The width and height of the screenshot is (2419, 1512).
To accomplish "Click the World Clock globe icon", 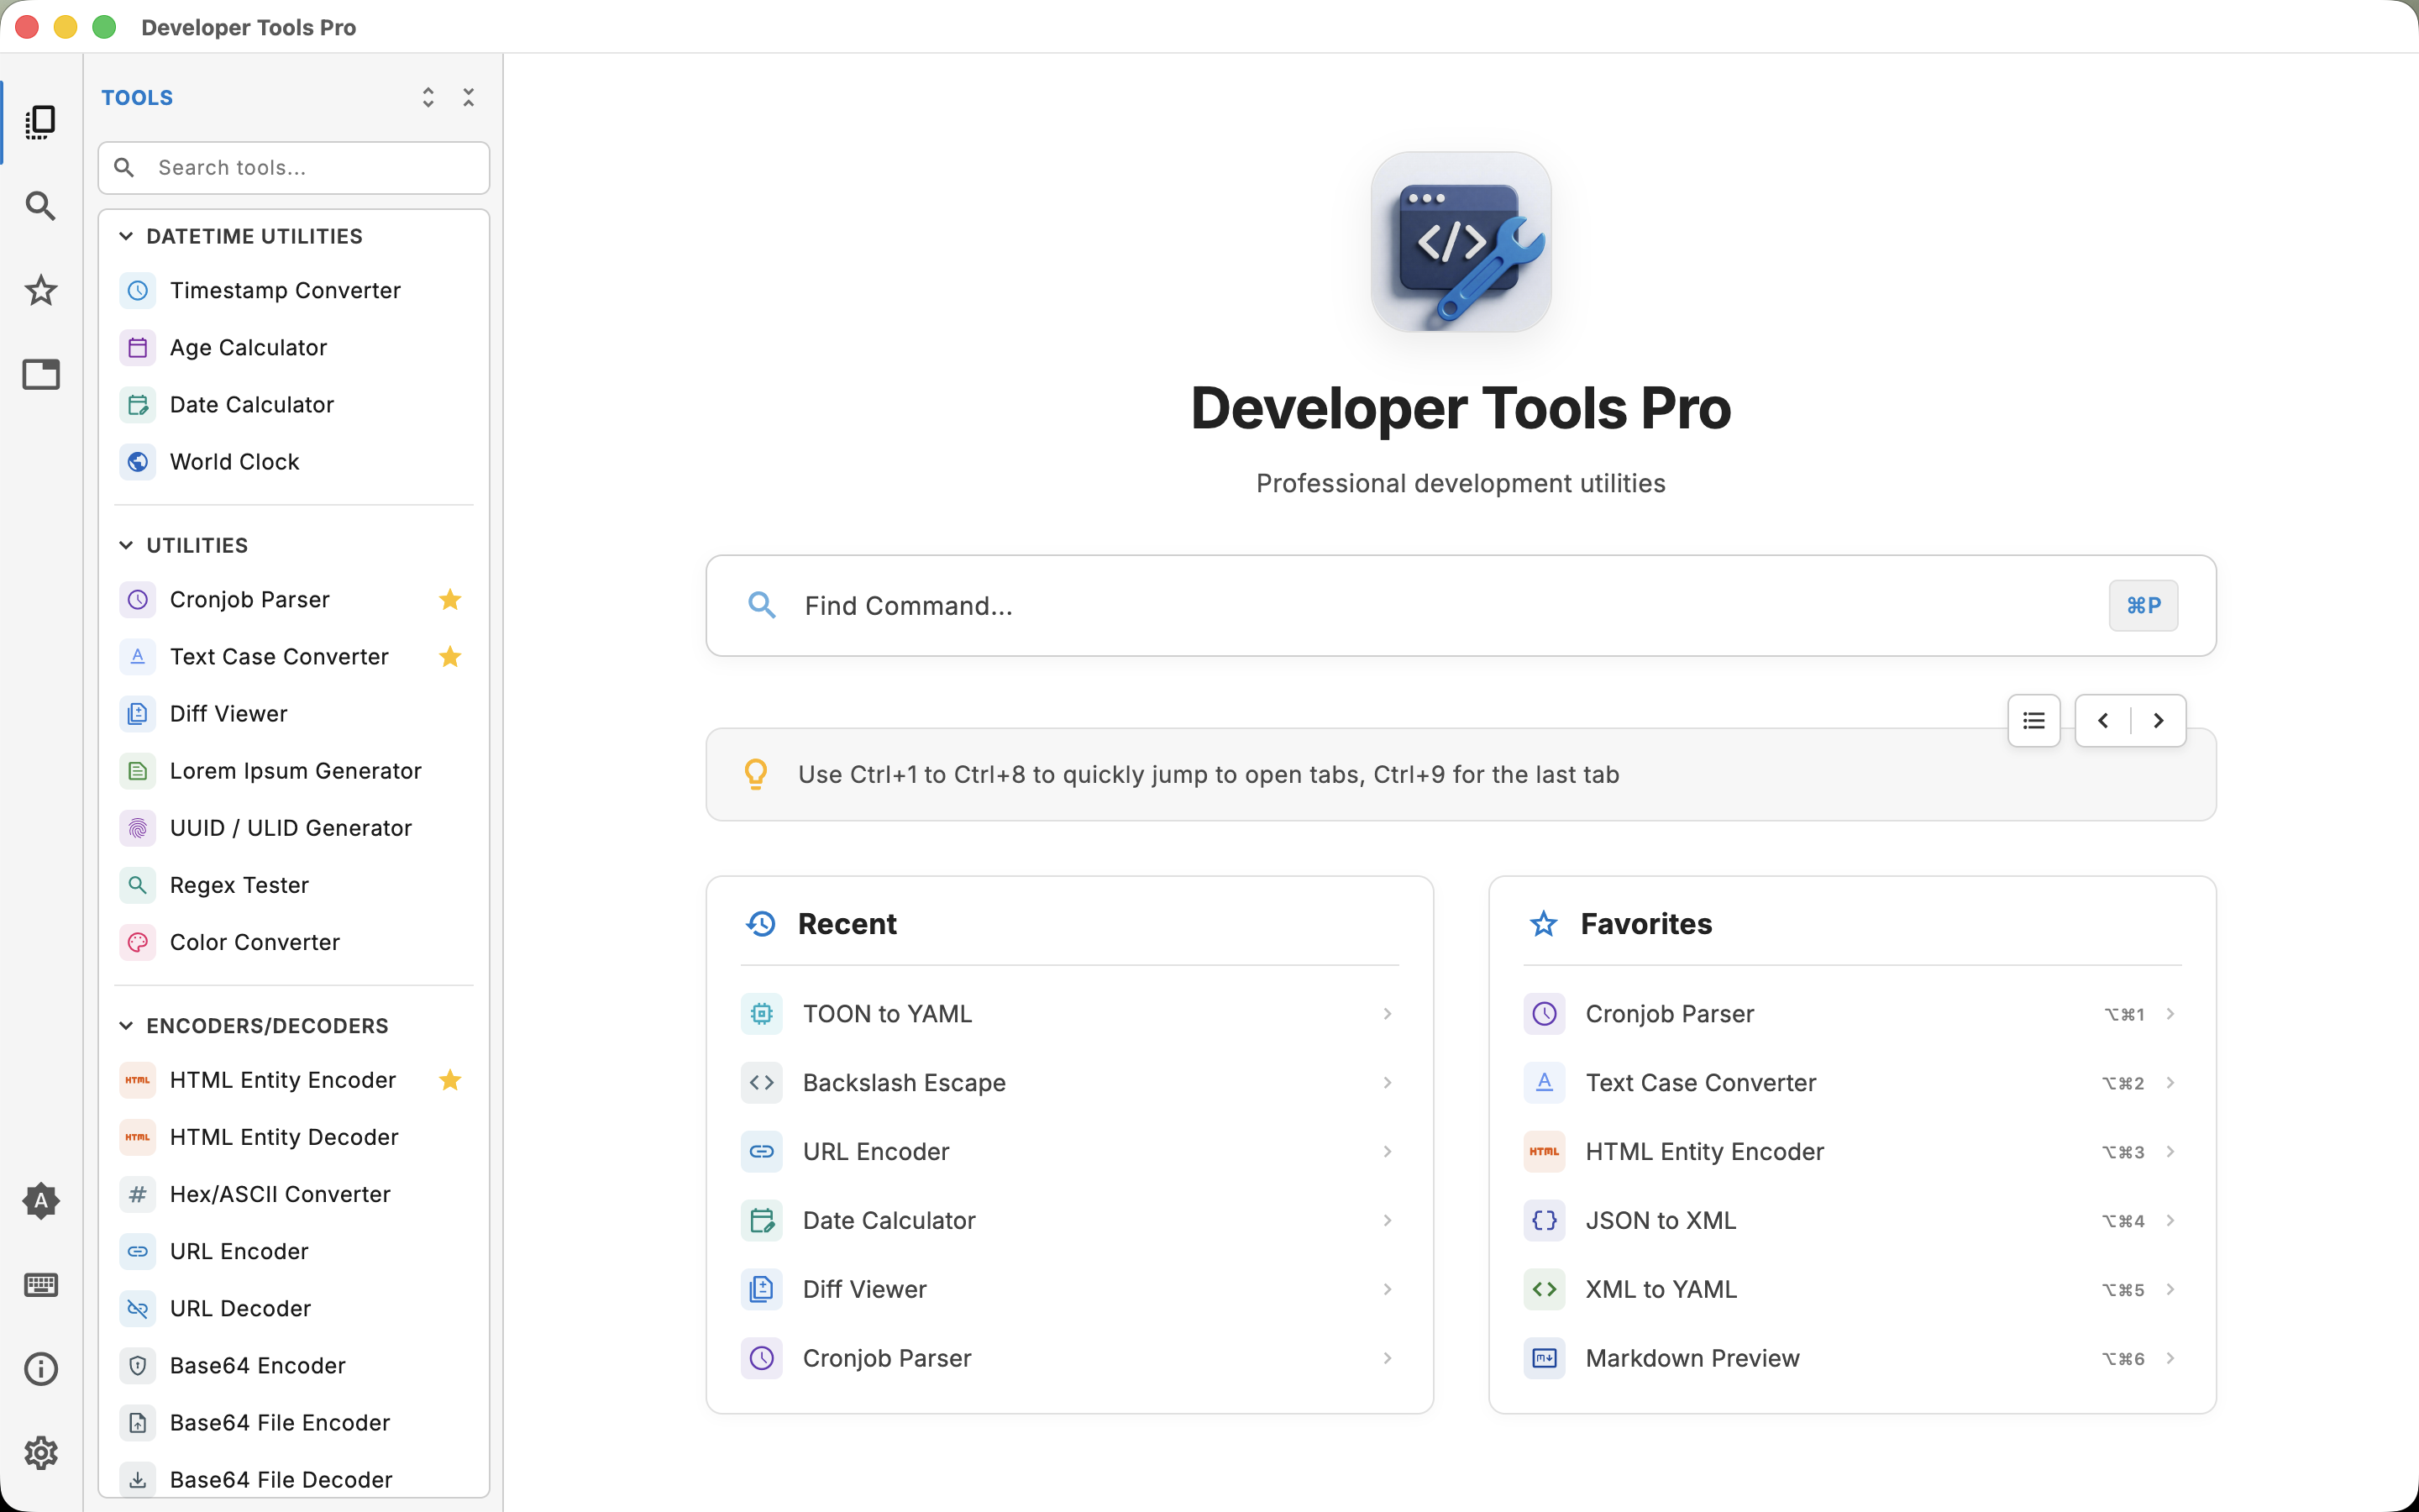I will [x=138, y=462].
